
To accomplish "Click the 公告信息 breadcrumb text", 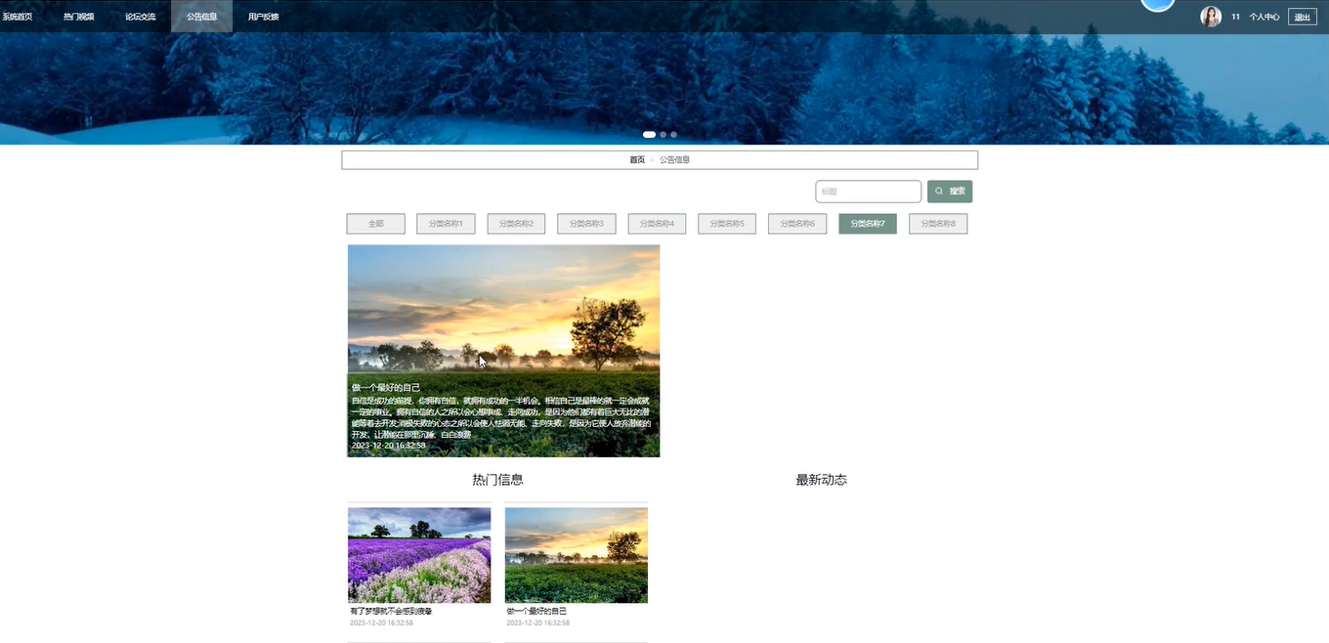I will (674, 159).
